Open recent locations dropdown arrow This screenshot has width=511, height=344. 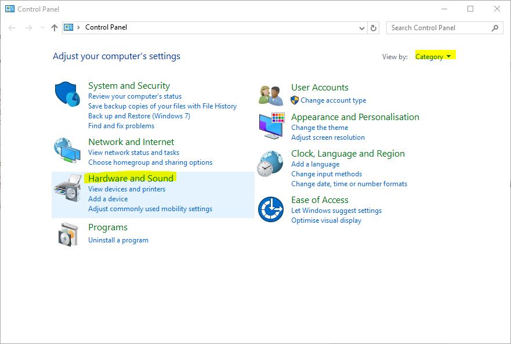tap(42, 28)
